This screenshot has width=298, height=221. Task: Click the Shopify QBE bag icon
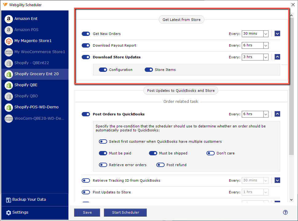[9, 85]
